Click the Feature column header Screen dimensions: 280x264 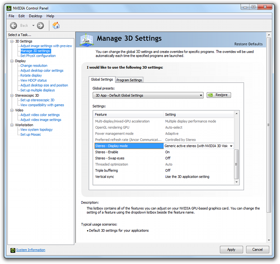click(128, 114)
